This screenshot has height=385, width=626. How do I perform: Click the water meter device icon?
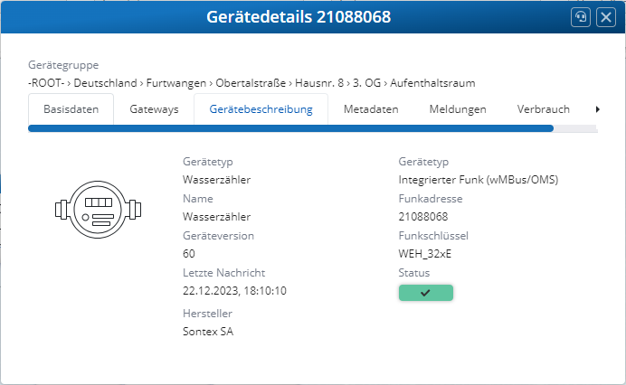[x=99, y=211]
